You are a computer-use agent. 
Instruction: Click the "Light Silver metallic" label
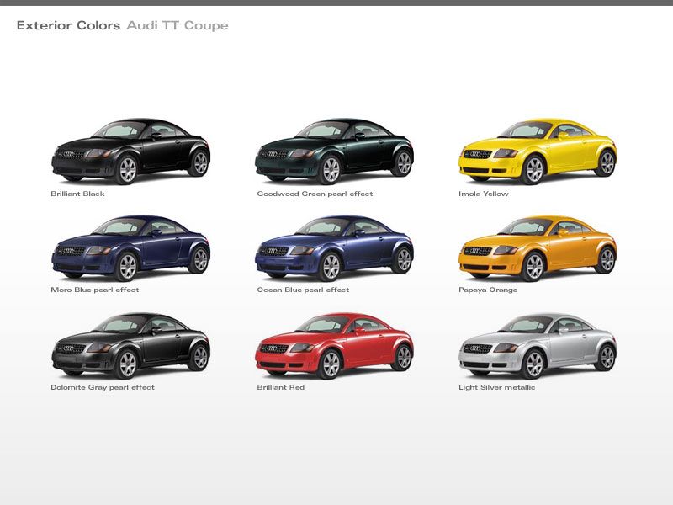tap(496, 387)
